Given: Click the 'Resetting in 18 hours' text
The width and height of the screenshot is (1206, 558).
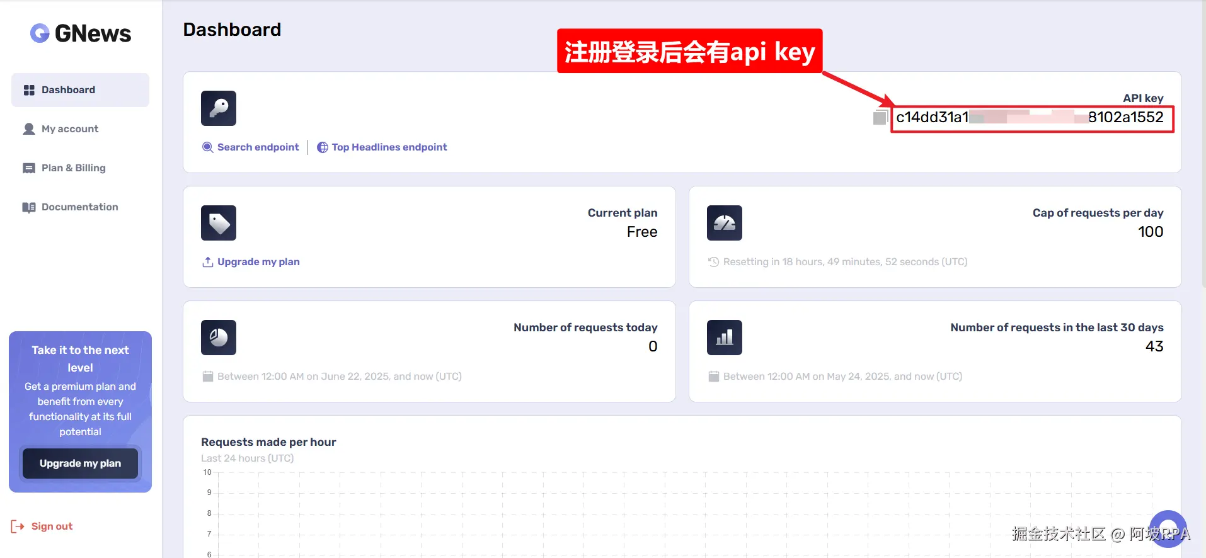Looking at the screenshot, I should [x=845, y=262].
